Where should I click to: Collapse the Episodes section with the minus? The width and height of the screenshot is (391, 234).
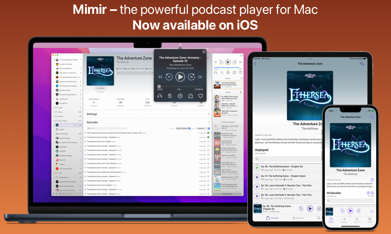pos(209,122)
